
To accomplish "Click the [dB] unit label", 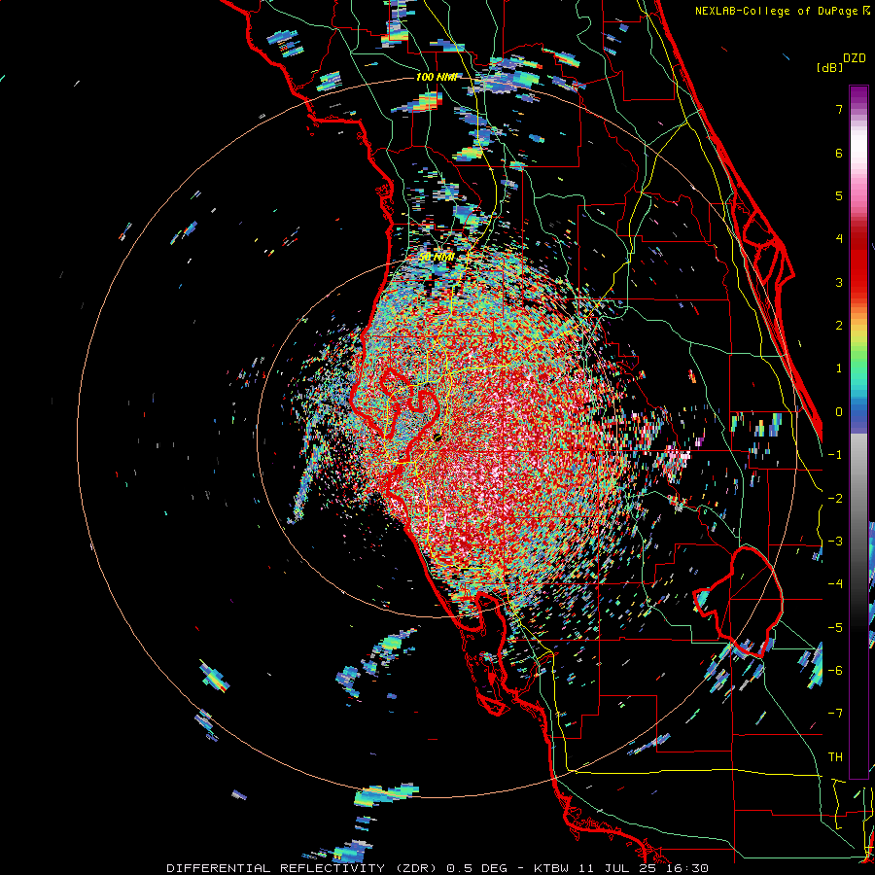I will coord(829,67).
